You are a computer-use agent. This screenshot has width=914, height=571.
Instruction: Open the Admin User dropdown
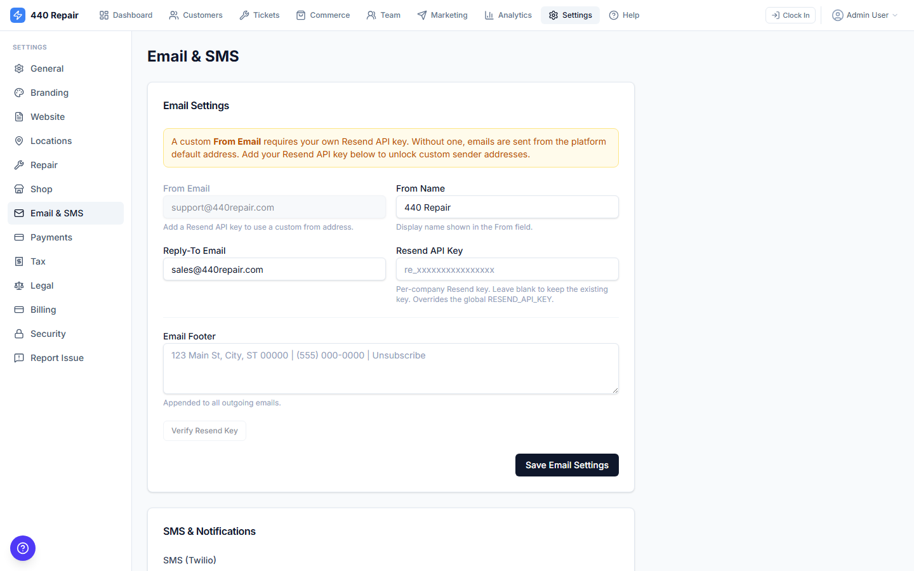[x=864, y=15]
